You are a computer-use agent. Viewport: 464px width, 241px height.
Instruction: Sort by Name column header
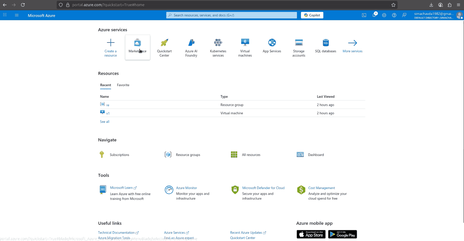(104, 97)
